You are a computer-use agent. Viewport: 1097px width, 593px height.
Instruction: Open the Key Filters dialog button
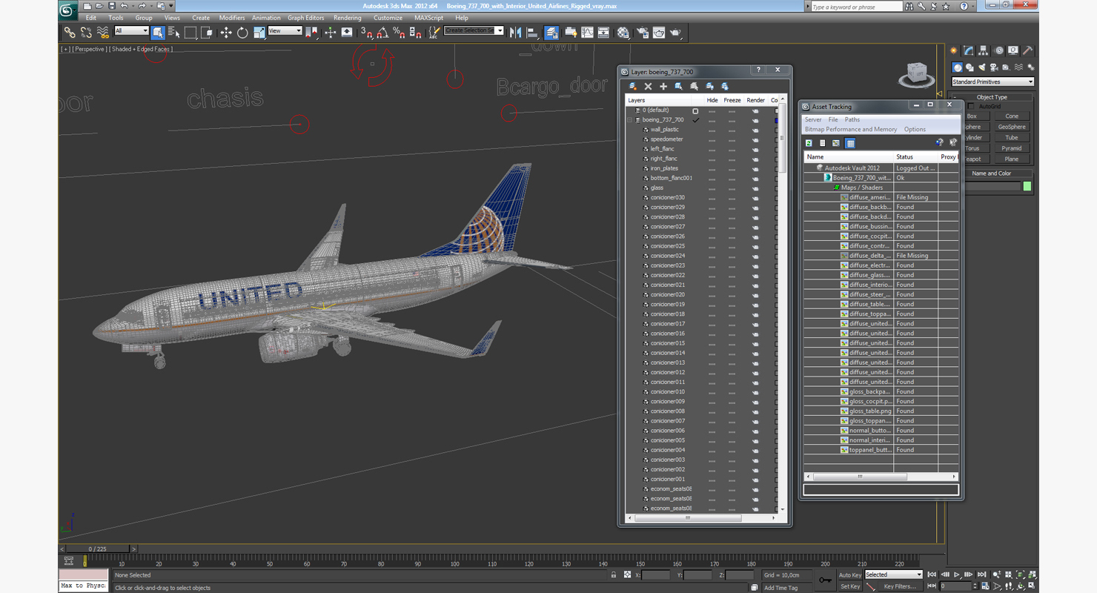[x=901, y=586]
